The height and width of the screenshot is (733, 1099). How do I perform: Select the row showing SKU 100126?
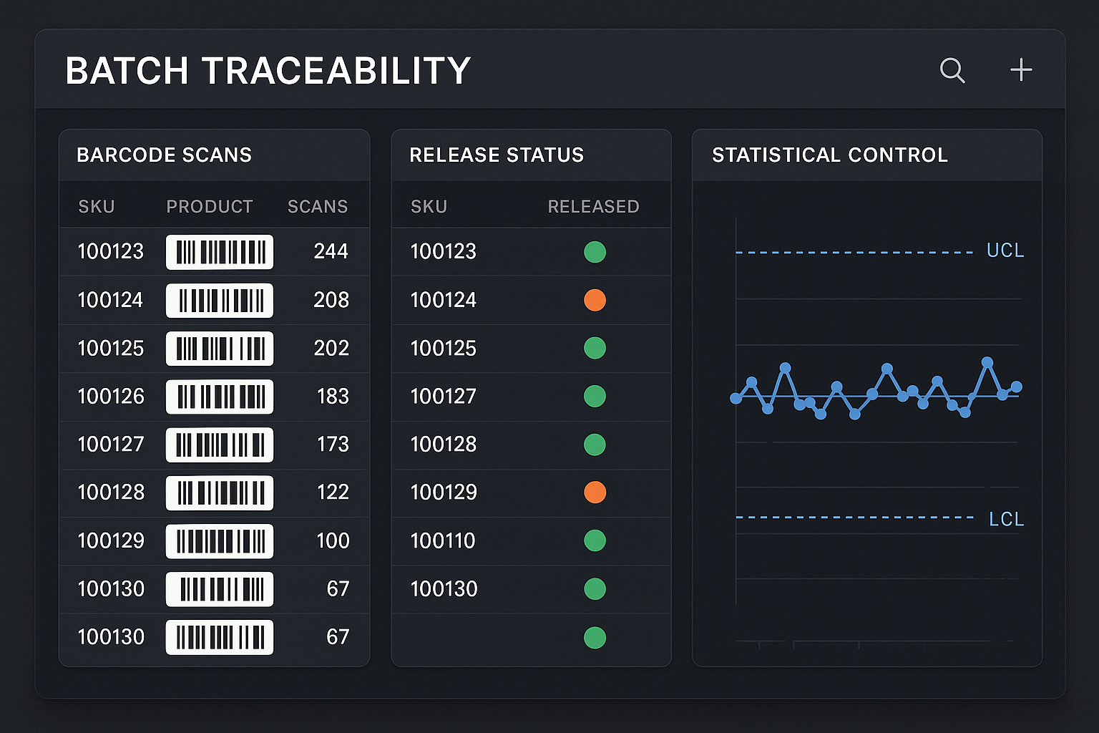click(214, 397)
